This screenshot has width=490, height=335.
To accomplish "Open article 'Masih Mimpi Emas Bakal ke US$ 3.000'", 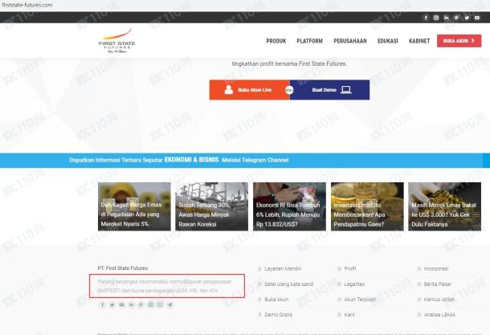I will point(444,206).
